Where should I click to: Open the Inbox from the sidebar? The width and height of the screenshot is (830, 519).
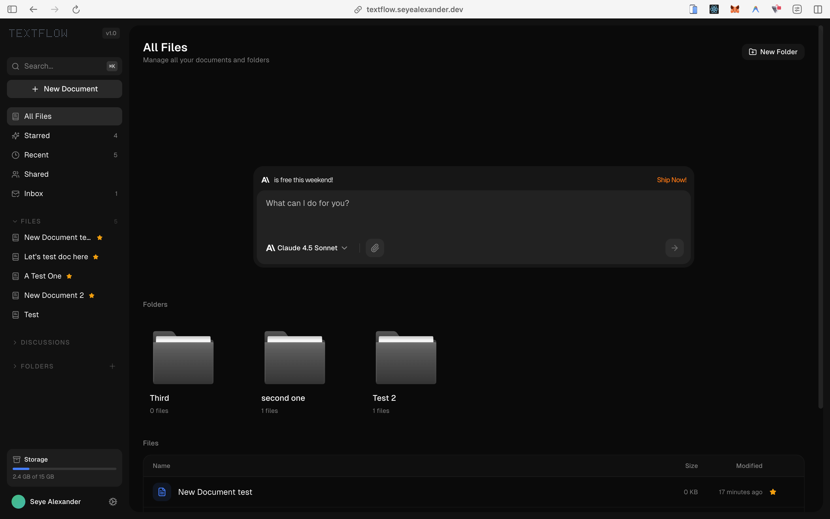tap(33, 193)
